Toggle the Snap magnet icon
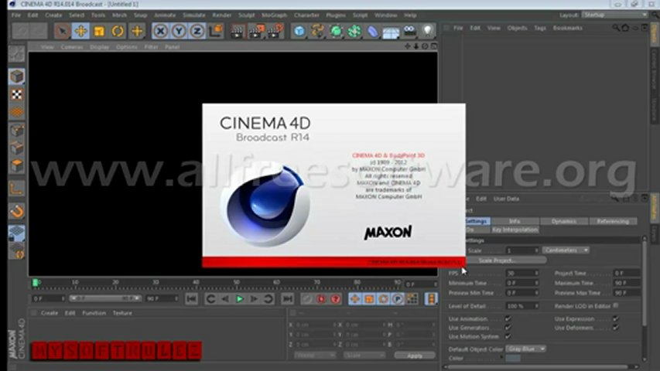660x371 pixels. [17, 211]
